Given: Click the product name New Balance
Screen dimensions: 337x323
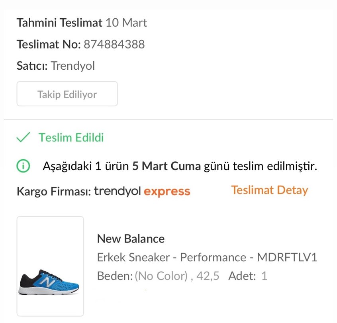Looking at the screenshot, I should [x=131, y=239].
